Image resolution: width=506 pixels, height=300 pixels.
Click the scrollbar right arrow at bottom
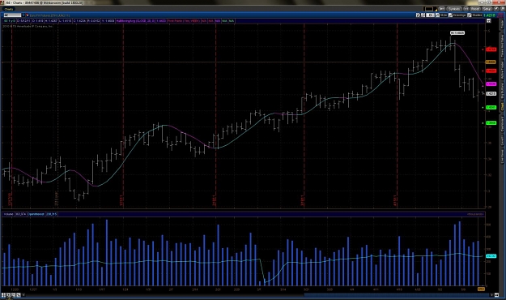(491, 295)
